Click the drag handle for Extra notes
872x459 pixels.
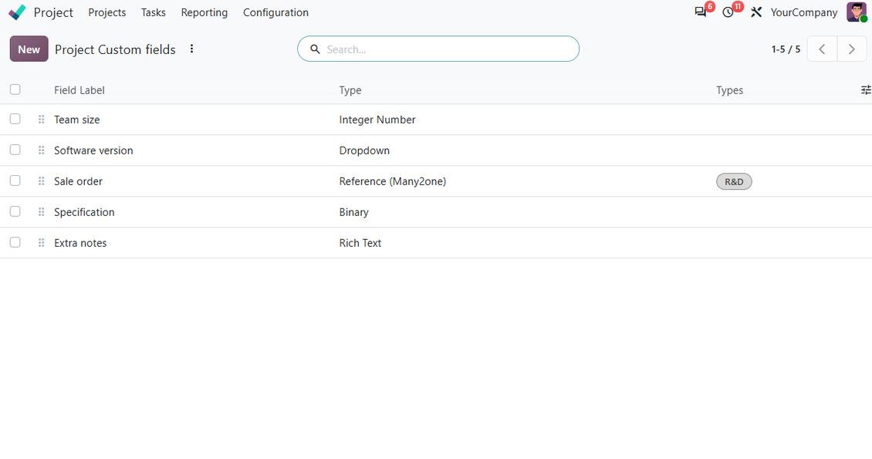(41, 243)
